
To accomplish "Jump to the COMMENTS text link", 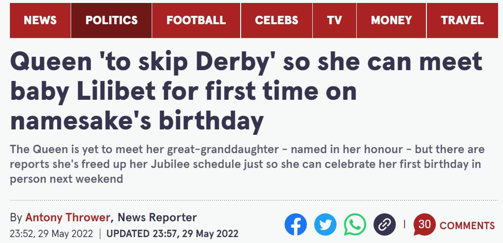I will 467,226.
